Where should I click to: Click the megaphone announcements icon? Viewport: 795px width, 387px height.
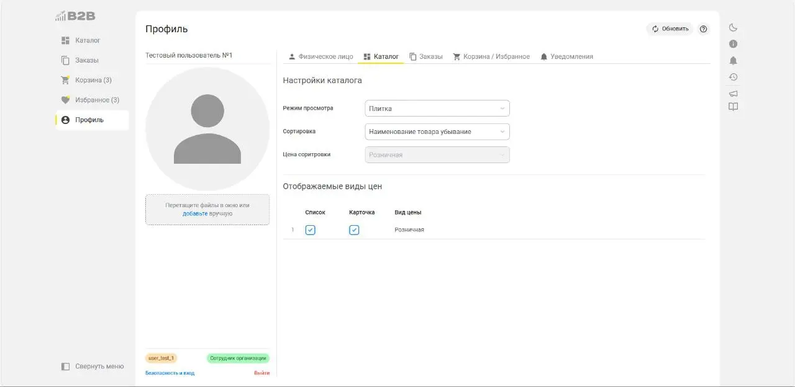click(x=733, y=93)
